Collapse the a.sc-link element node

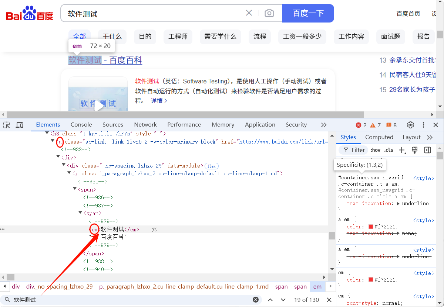tap(53, 141)
